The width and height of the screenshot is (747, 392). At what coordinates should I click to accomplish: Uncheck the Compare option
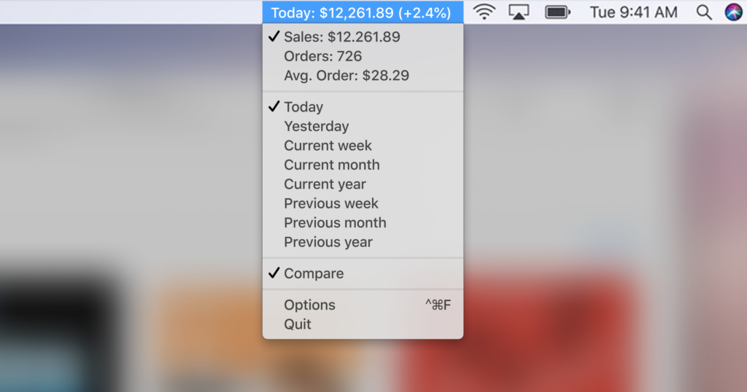[x=363, y=273]
